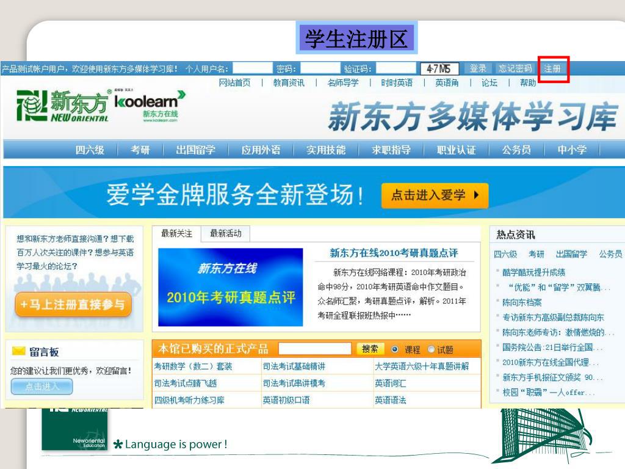The image size is (625, 469).
Task: Click the 密码 password input field
Action: (x=320, y=68)
